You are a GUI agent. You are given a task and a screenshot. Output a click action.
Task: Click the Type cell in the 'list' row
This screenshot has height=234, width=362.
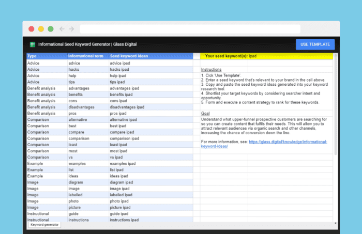47,169
